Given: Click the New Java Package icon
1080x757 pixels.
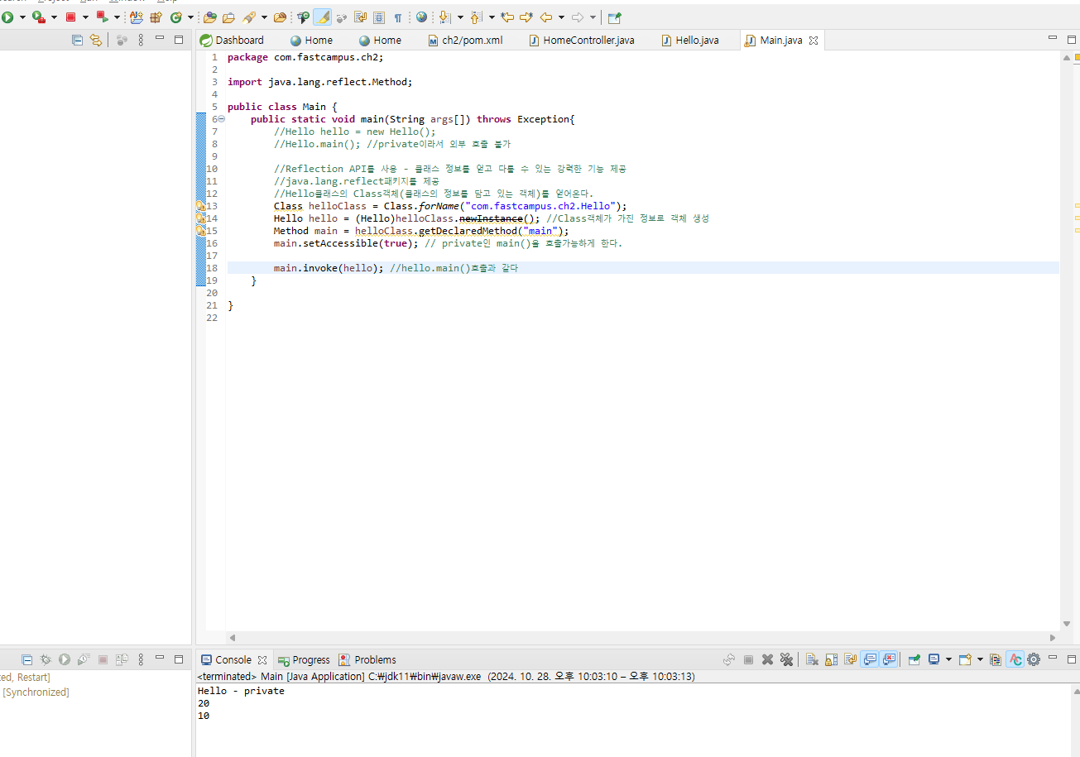Looking at the screenshot, I should [156, 17].
